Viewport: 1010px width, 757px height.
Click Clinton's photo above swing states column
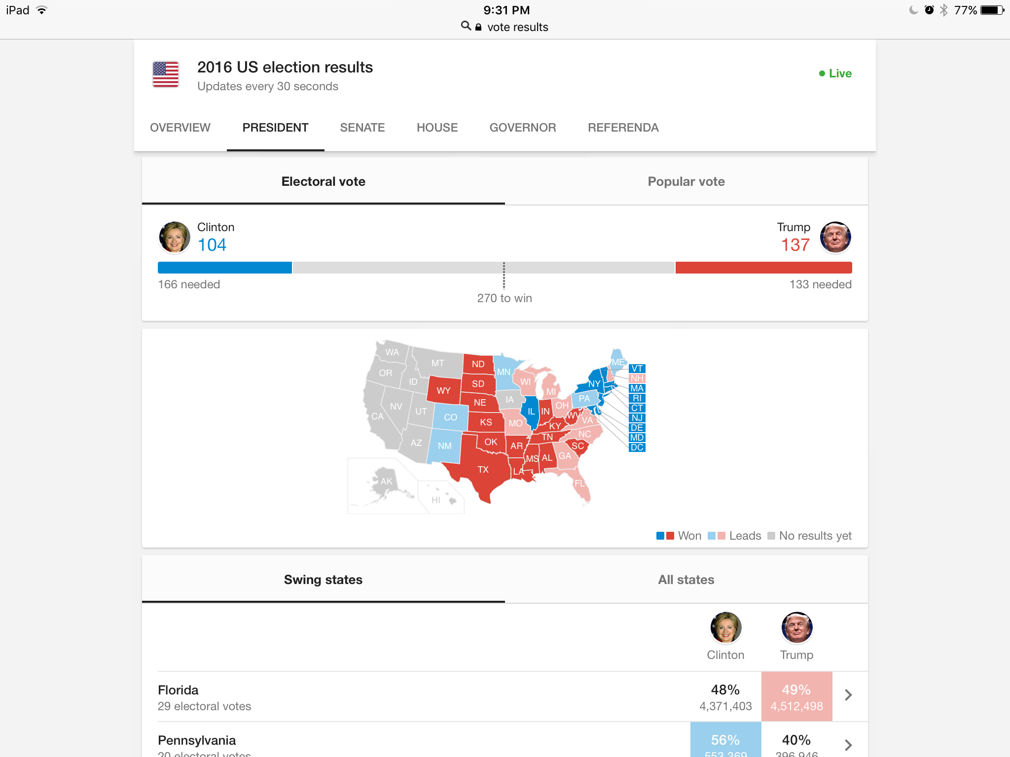[725, 627]
